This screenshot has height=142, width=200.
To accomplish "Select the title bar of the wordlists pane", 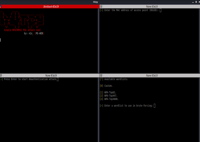I will 151,76.
